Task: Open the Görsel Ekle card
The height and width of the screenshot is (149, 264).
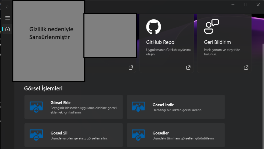Action: tap(74, 107)
